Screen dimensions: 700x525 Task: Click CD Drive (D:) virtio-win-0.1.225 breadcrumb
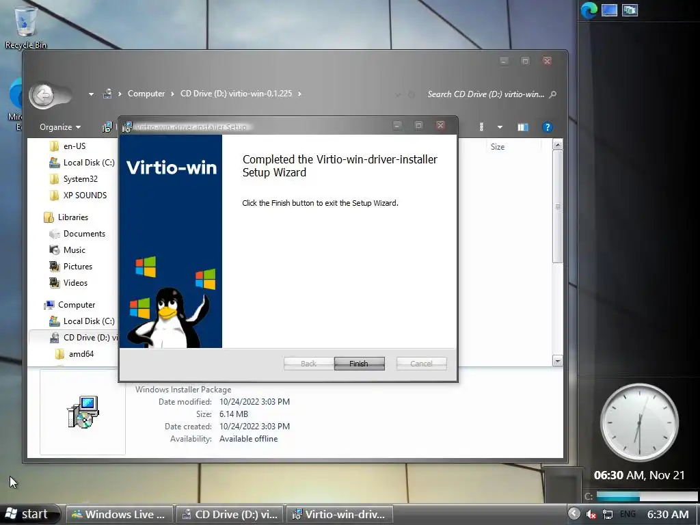pyautogui.click(x=236, y=94)
